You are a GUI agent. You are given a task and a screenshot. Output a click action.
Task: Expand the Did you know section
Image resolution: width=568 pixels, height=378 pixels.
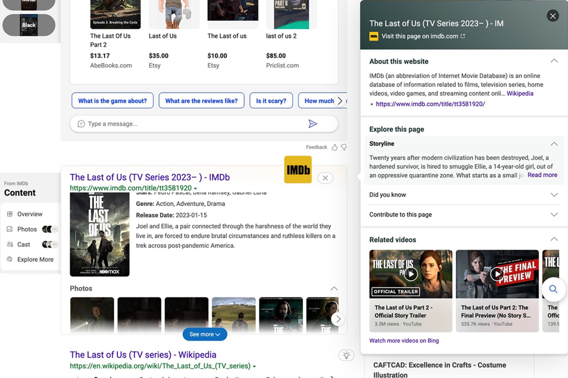click(554, 195)
